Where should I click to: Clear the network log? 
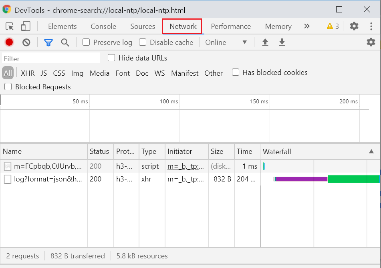coord(26,42)
